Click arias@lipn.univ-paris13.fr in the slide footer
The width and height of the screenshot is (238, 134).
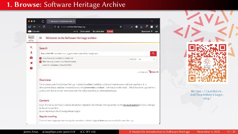tap(59, 132)
